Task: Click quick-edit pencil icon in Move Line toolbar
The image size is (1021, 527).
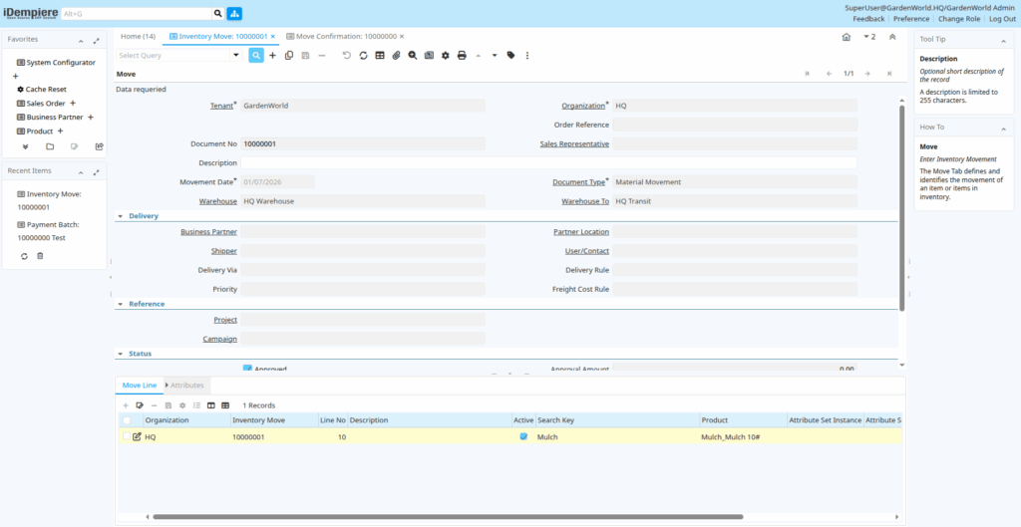Action: (140, 405)
